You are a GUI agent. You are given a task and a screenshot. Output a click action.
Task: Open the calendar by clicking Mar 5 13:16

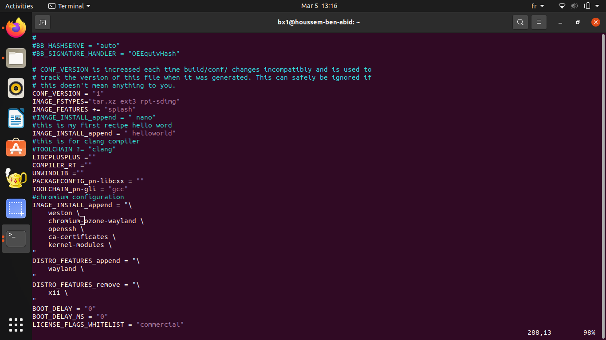[x=319, y=6]
